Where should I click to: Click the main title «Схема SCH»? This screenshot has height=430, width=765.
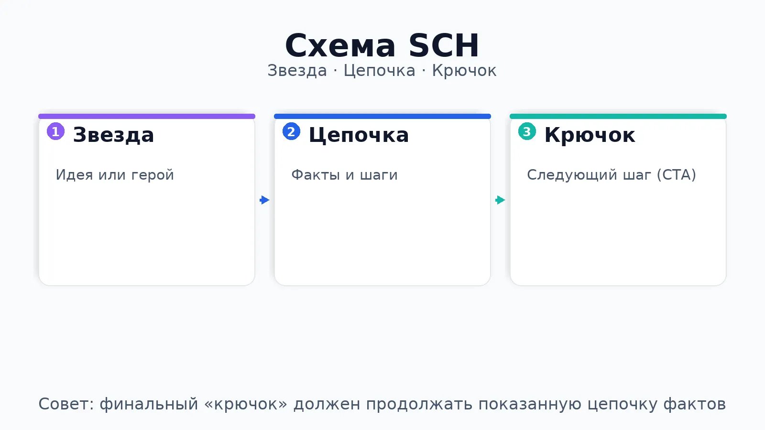tap(382, 45)
